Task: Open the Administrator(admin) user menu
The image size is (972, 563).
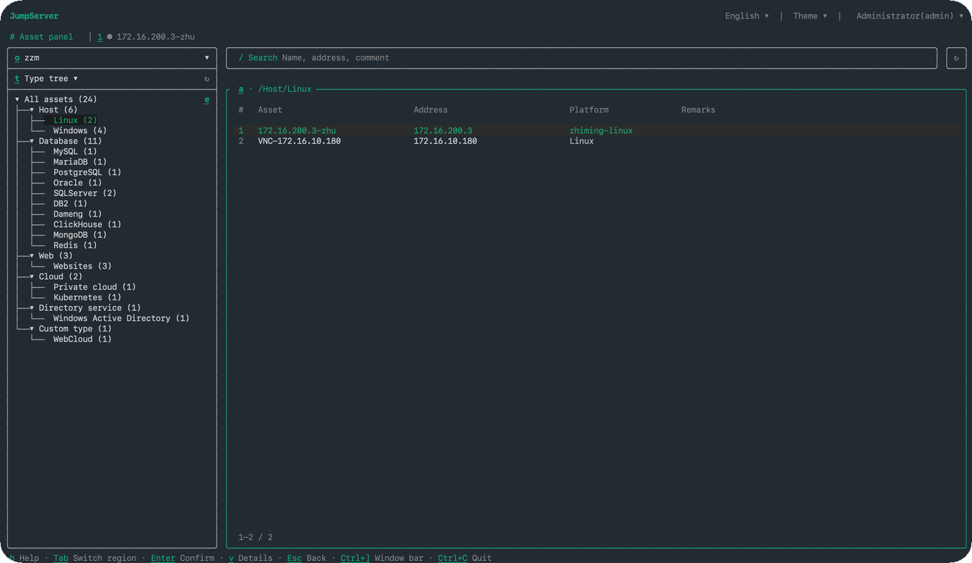Action: point(910,16)
